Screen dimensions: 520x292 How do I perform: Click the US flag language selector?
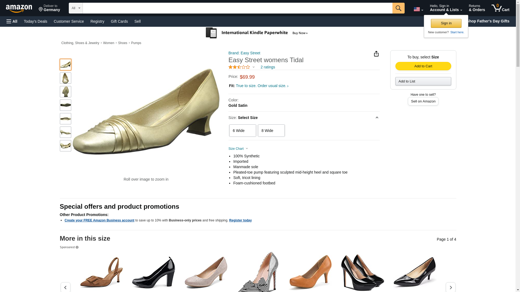tap(418, 9)
